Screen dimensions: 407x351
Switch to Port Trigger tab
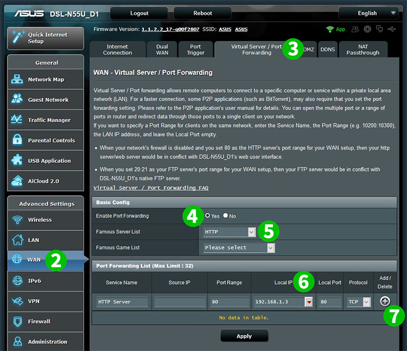pos(196,50)
